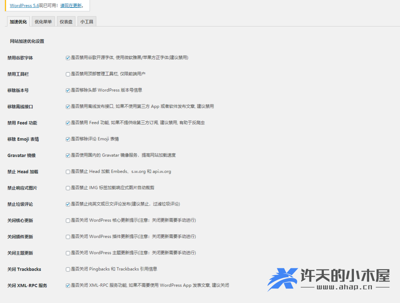Image resolution: width=400 pixels, height=303 pixels.
Task: Open the 优化菜单 tab
Action: tap(43, 22)
